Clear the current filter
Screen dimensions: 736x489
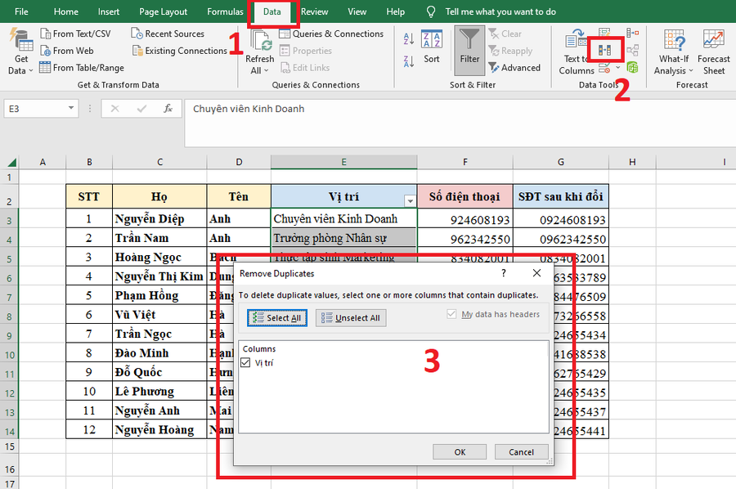pyautogui.click(x=505, y=34)
